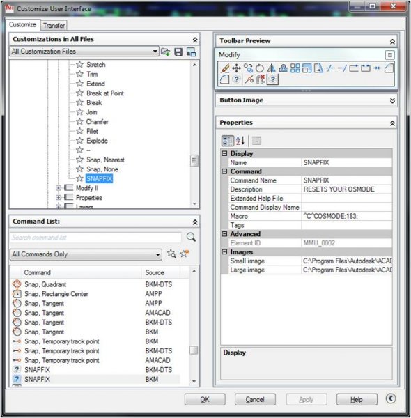The width and height of the screenshot is (411, 418).
Task: Click the Extend icon in toolbar preview
Action: point(342,68)
